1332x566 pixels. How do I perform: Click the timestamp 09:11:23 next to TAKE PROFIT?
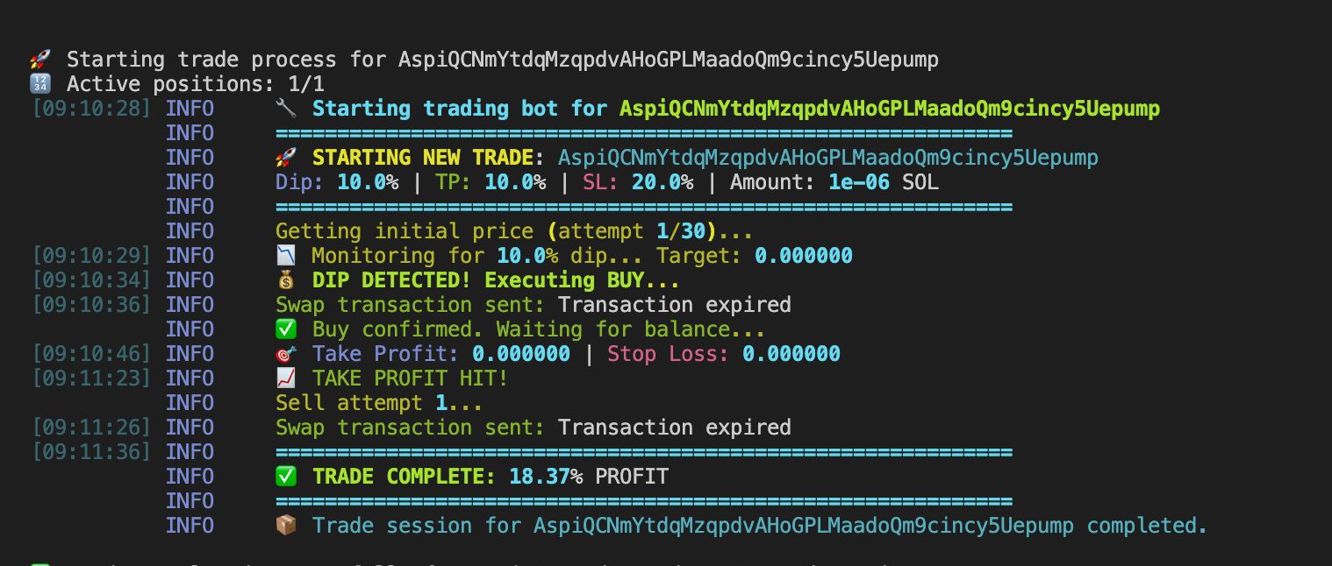[91, 378]
